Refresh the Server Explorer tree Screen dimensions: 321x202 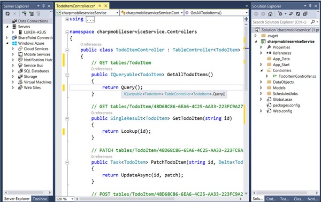[7, 14]
